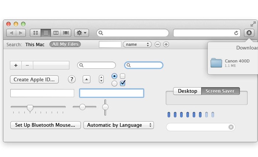Click the tick-marked slider thumb
This screenshot has width=258, height=157.
[x=30, y=108]
